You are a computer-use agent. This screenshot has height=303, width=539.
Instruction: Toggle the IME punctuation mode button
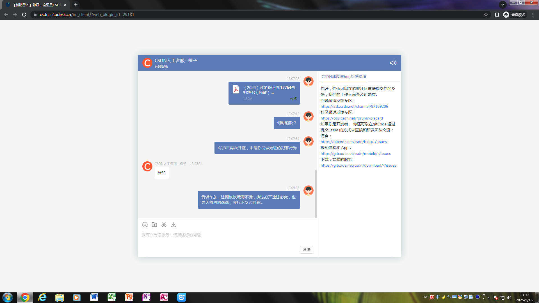click(449, 297)
